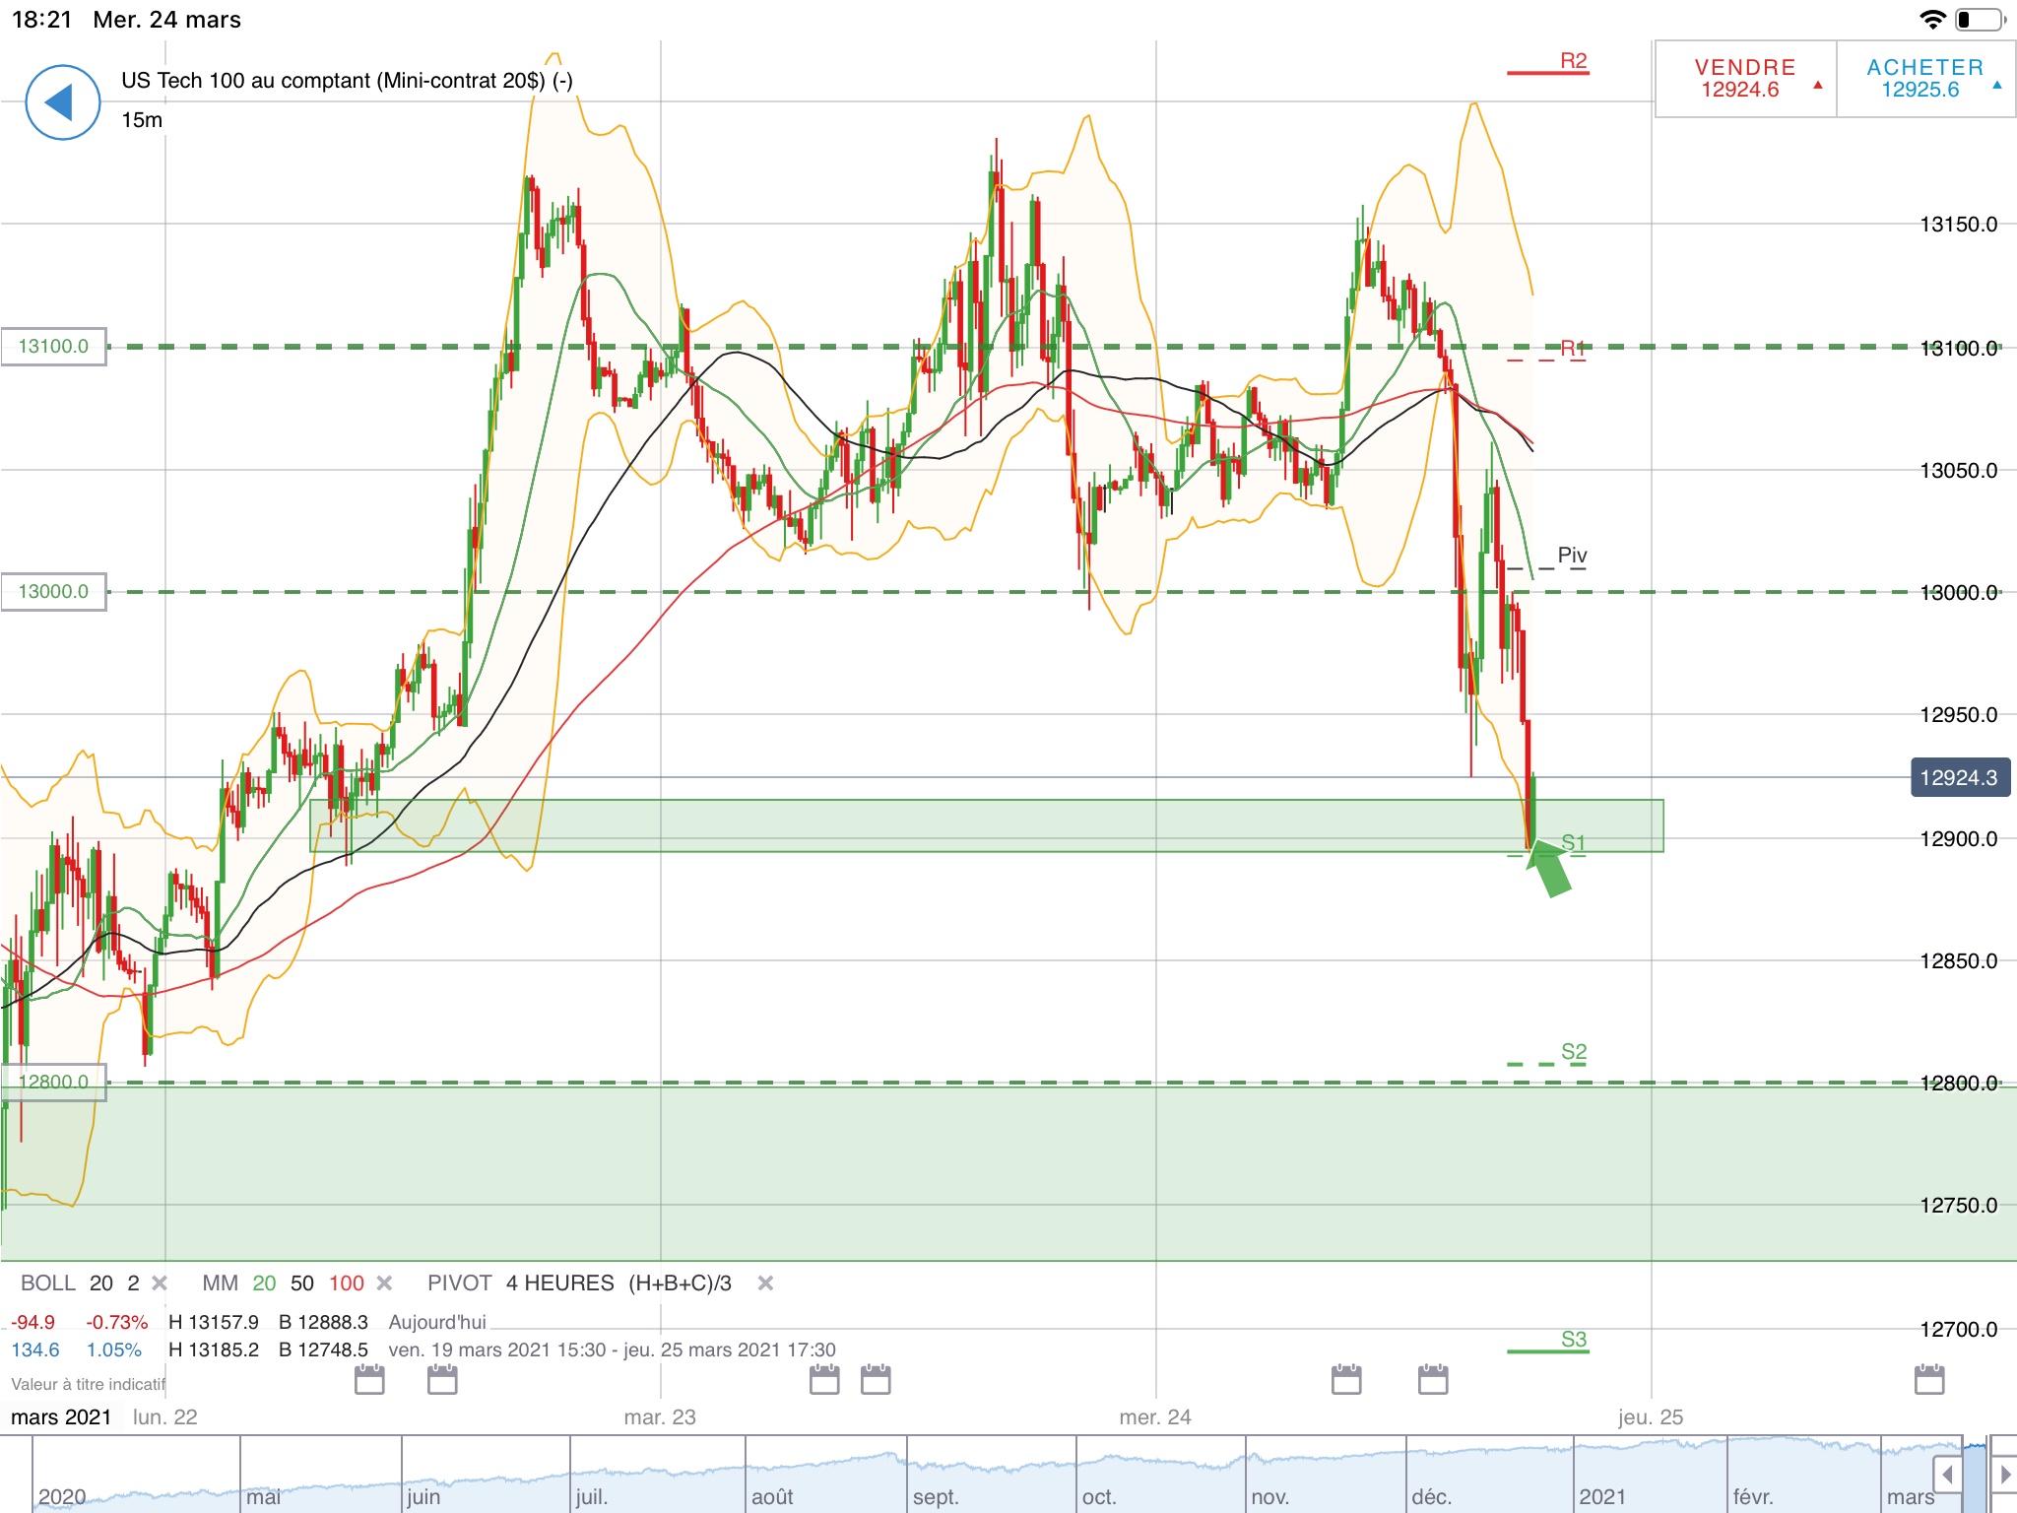Jump to juin in the overview timeline
The image size is (2017, 1513).
pyautogui.click(x=423, y=1496)
